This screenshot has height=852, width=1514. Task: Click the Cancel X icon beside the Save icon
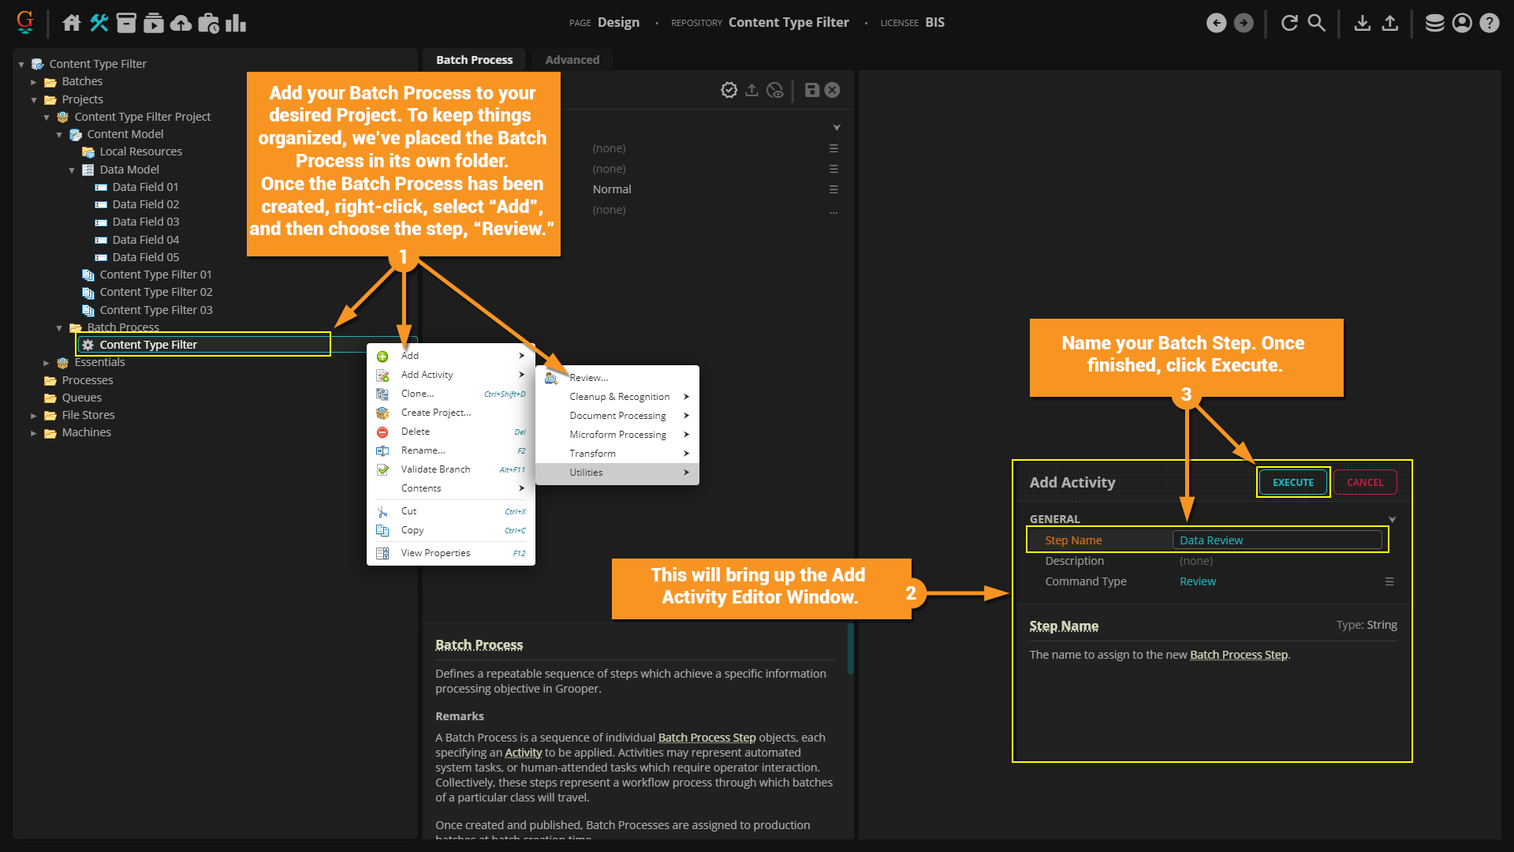click(832, 90)
